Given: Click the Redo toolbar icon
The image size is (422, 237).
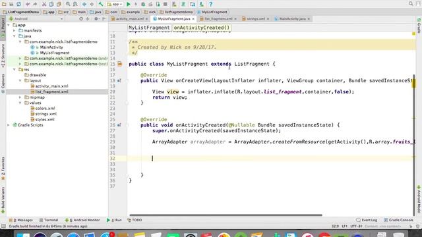Looking at the screenshot, I should click(35, 4).
